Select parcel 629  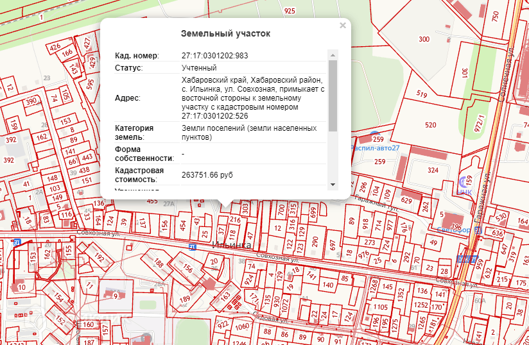406,201
